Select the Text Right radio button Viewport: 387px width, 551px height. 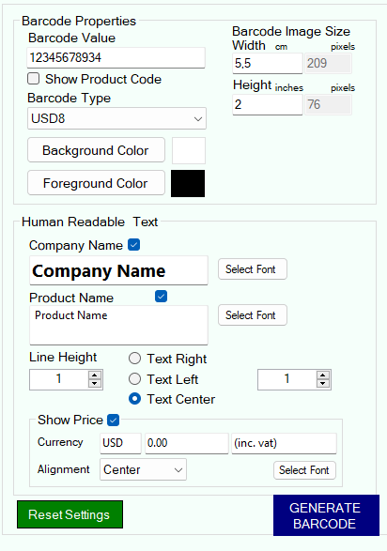(x=134, y=359)
